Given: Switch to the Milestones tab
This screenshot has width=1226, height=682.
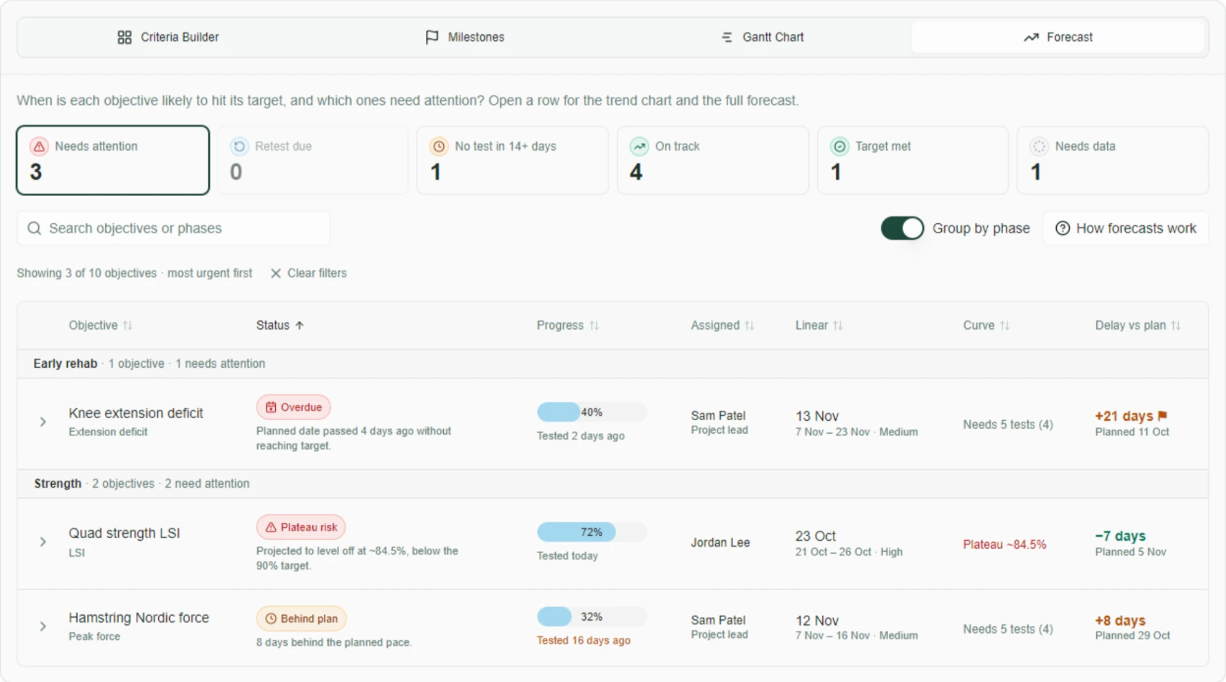Looking at the screenshot, I should pos(464,37).
